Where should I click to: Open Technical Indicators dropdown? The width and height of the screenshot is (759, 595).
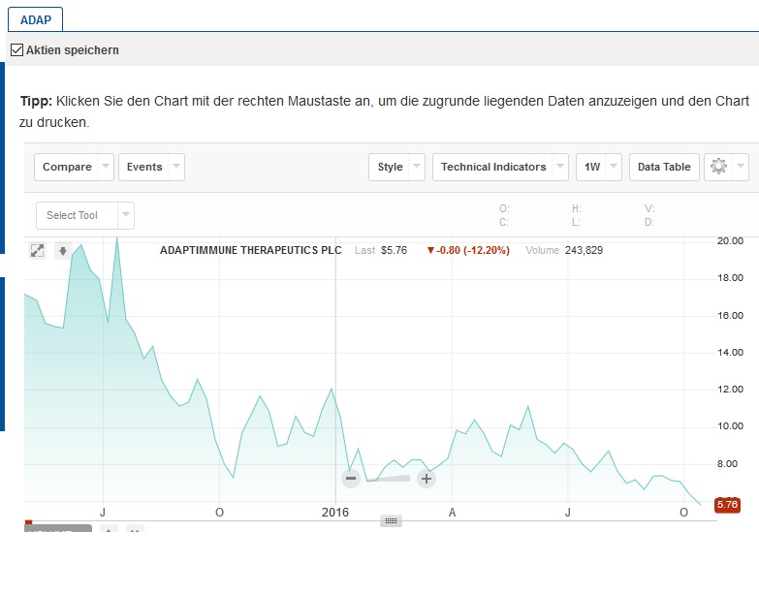click(x=500, y=167)
